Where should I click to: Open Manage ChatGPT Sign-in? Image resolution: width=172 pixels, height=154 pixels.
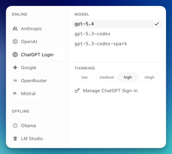(106, 90)
